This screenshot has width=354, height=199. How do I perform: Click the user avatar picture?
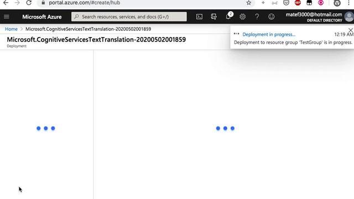click(x=349, y=17)
